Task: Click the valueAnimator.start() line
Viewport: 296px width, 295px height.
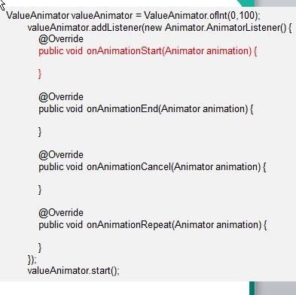Action: pyautogui.click(x=73, y=271)
